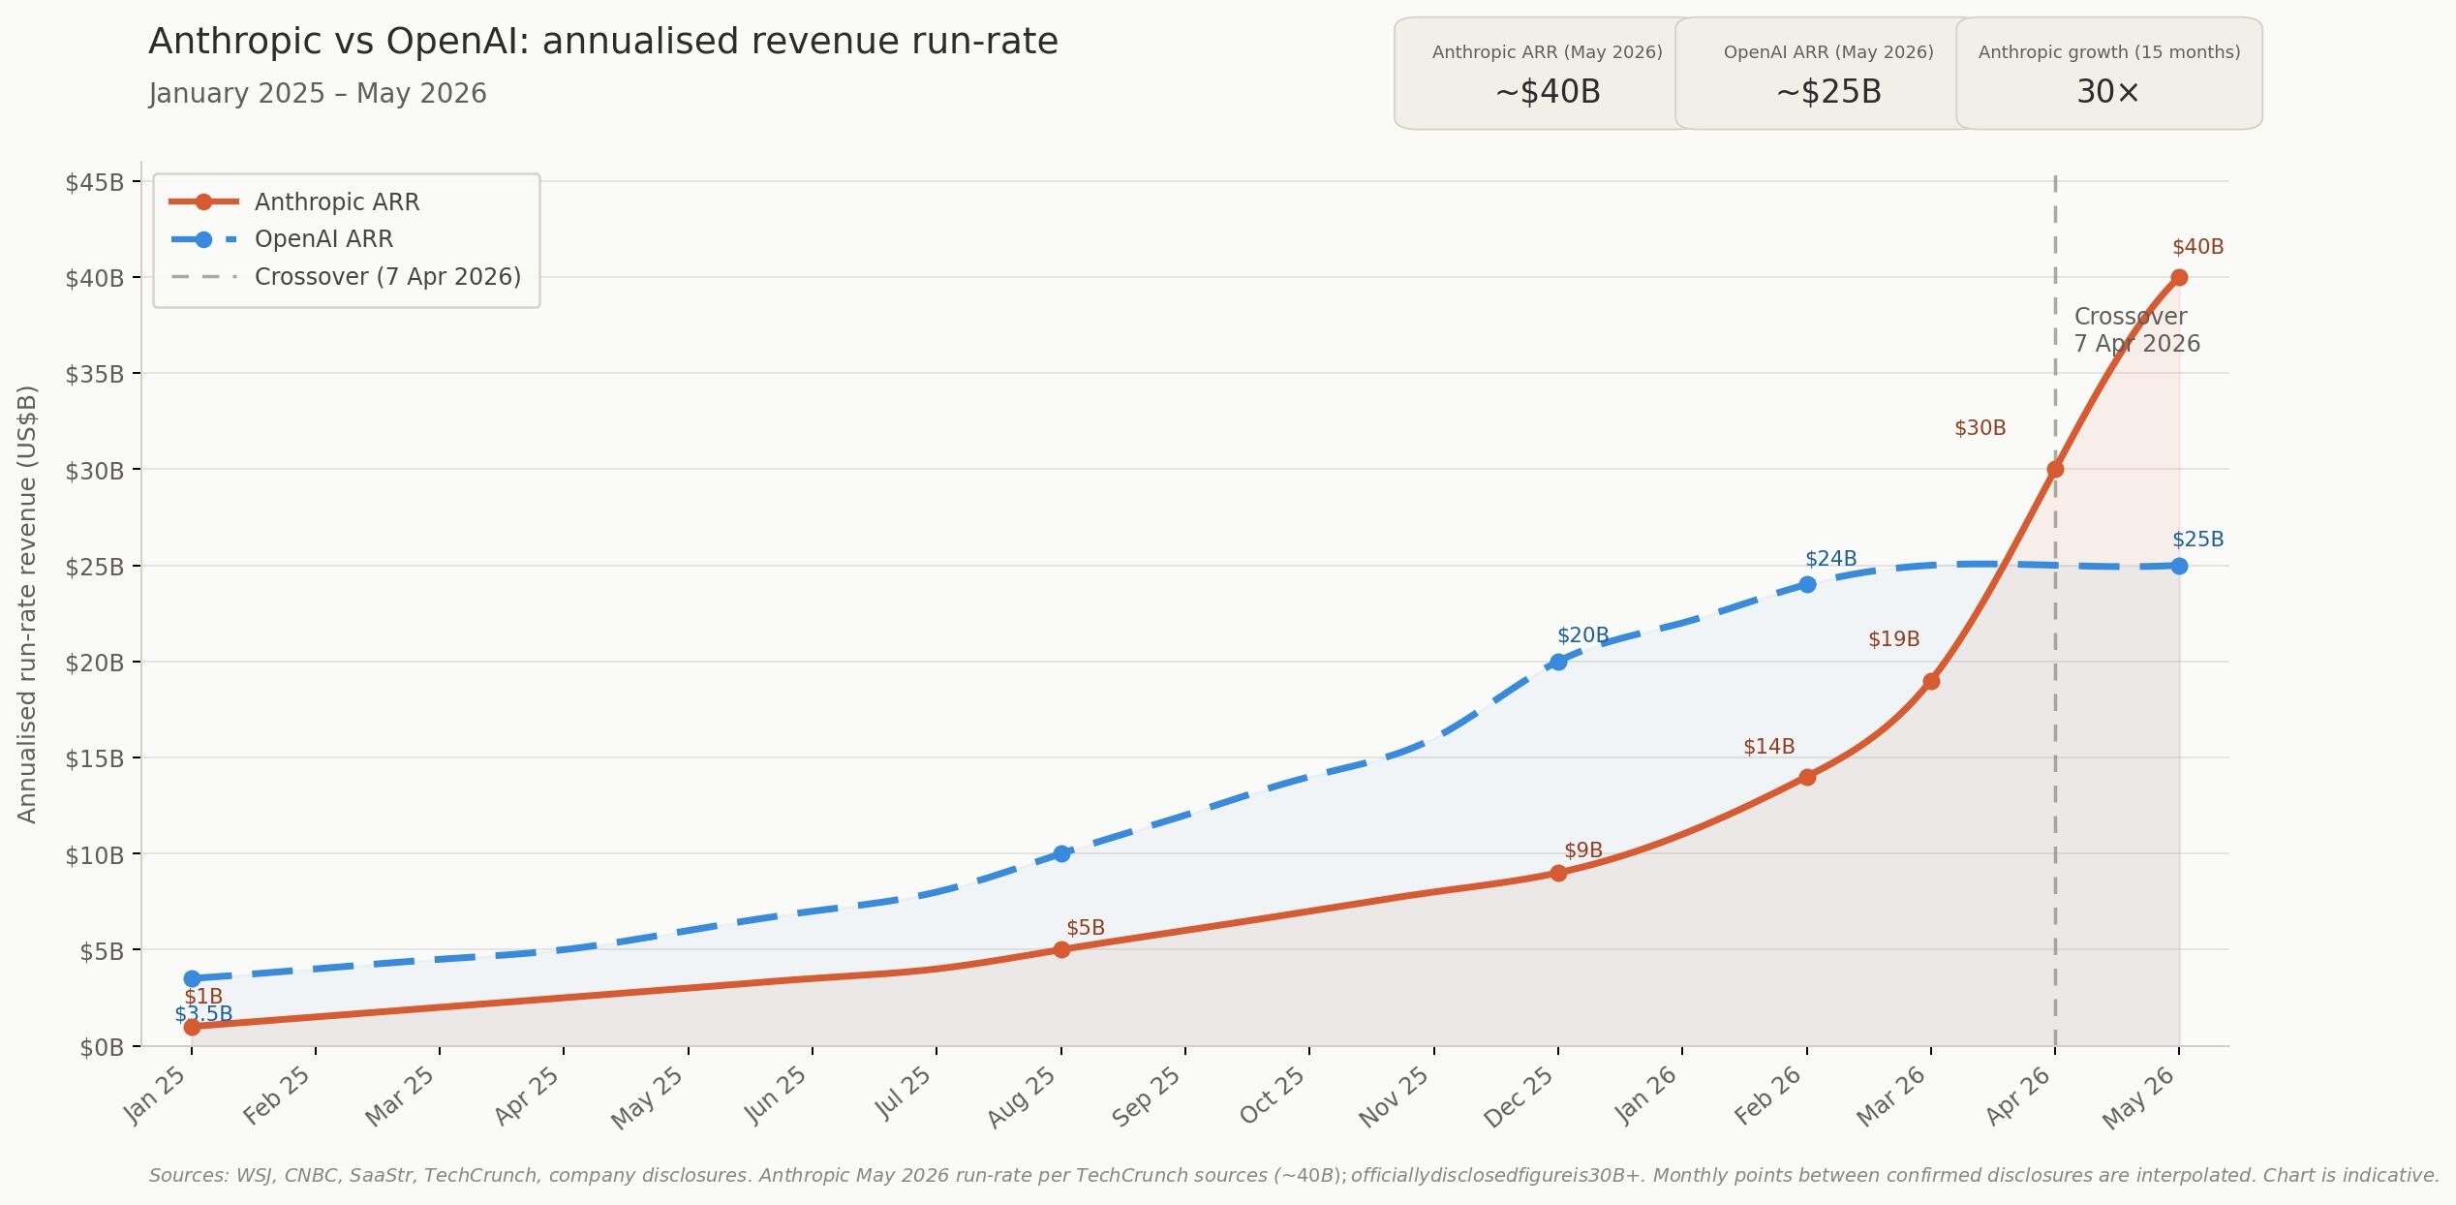Click OpenAI's blue Dec 25 data point
This screenshot has width=2456, height=1205.
(x=1558, y=662)
